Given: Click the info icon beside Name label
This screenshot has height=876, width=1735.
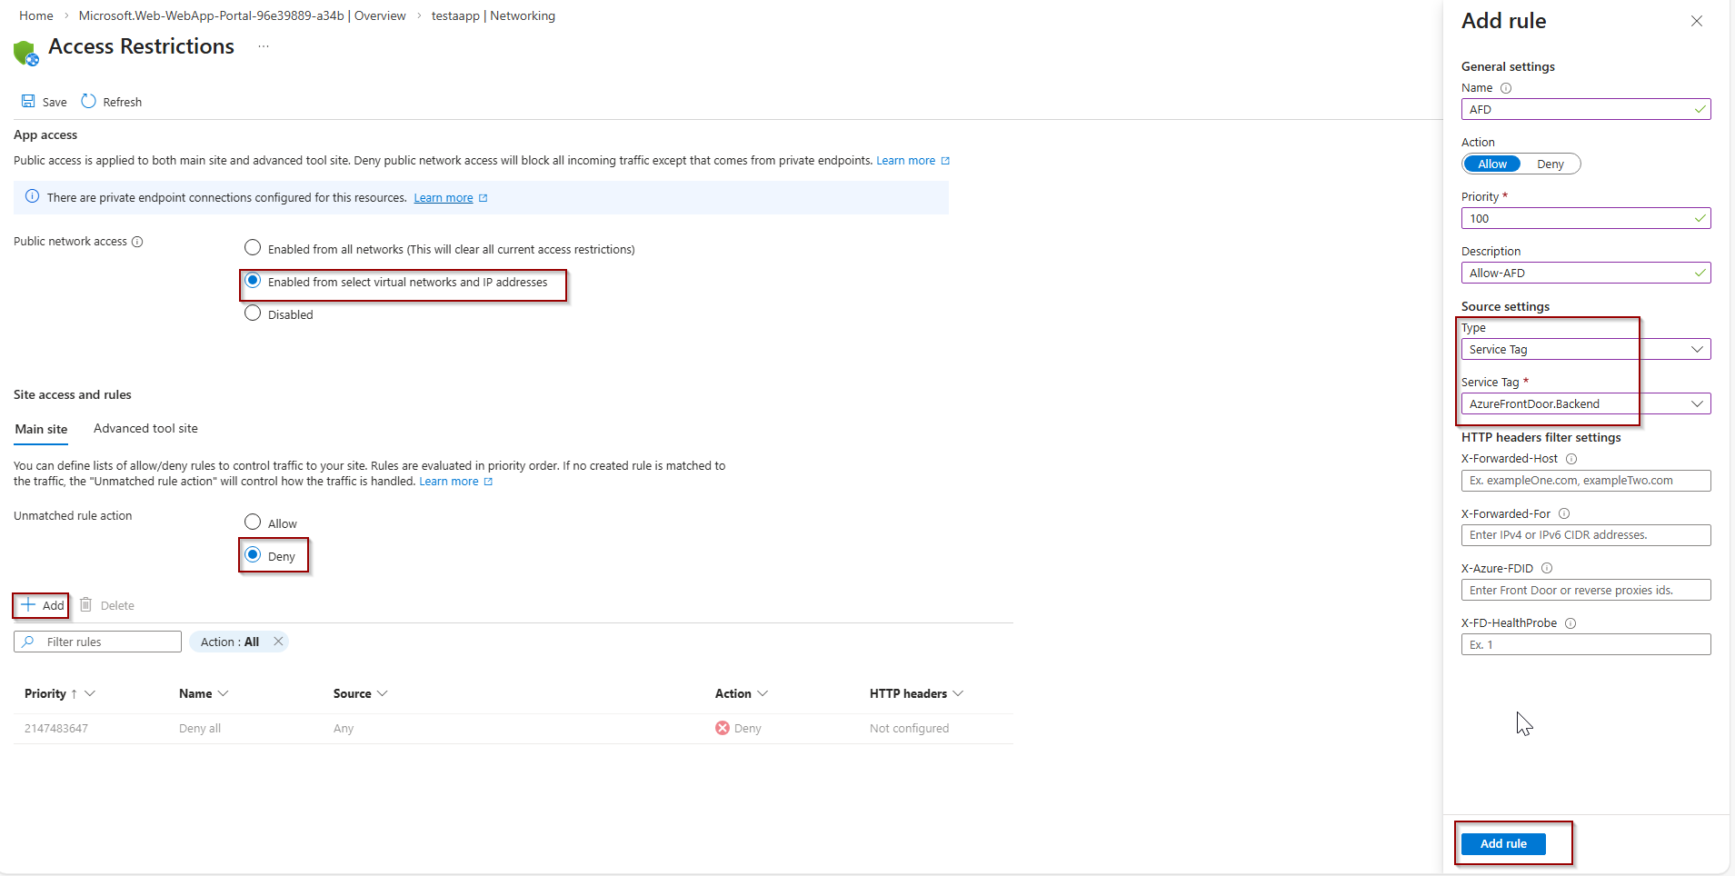Looking at the screenshot, I should coord(1506,88).
